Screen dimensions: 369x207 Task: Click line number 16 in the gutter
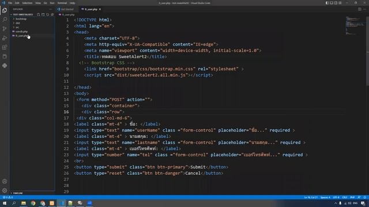66,112
